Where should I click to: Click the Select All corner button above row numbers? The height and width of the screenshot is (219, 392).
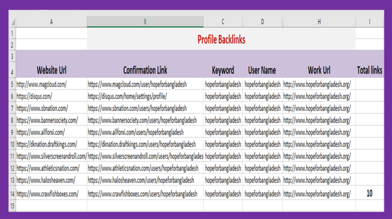pos(13,21)
